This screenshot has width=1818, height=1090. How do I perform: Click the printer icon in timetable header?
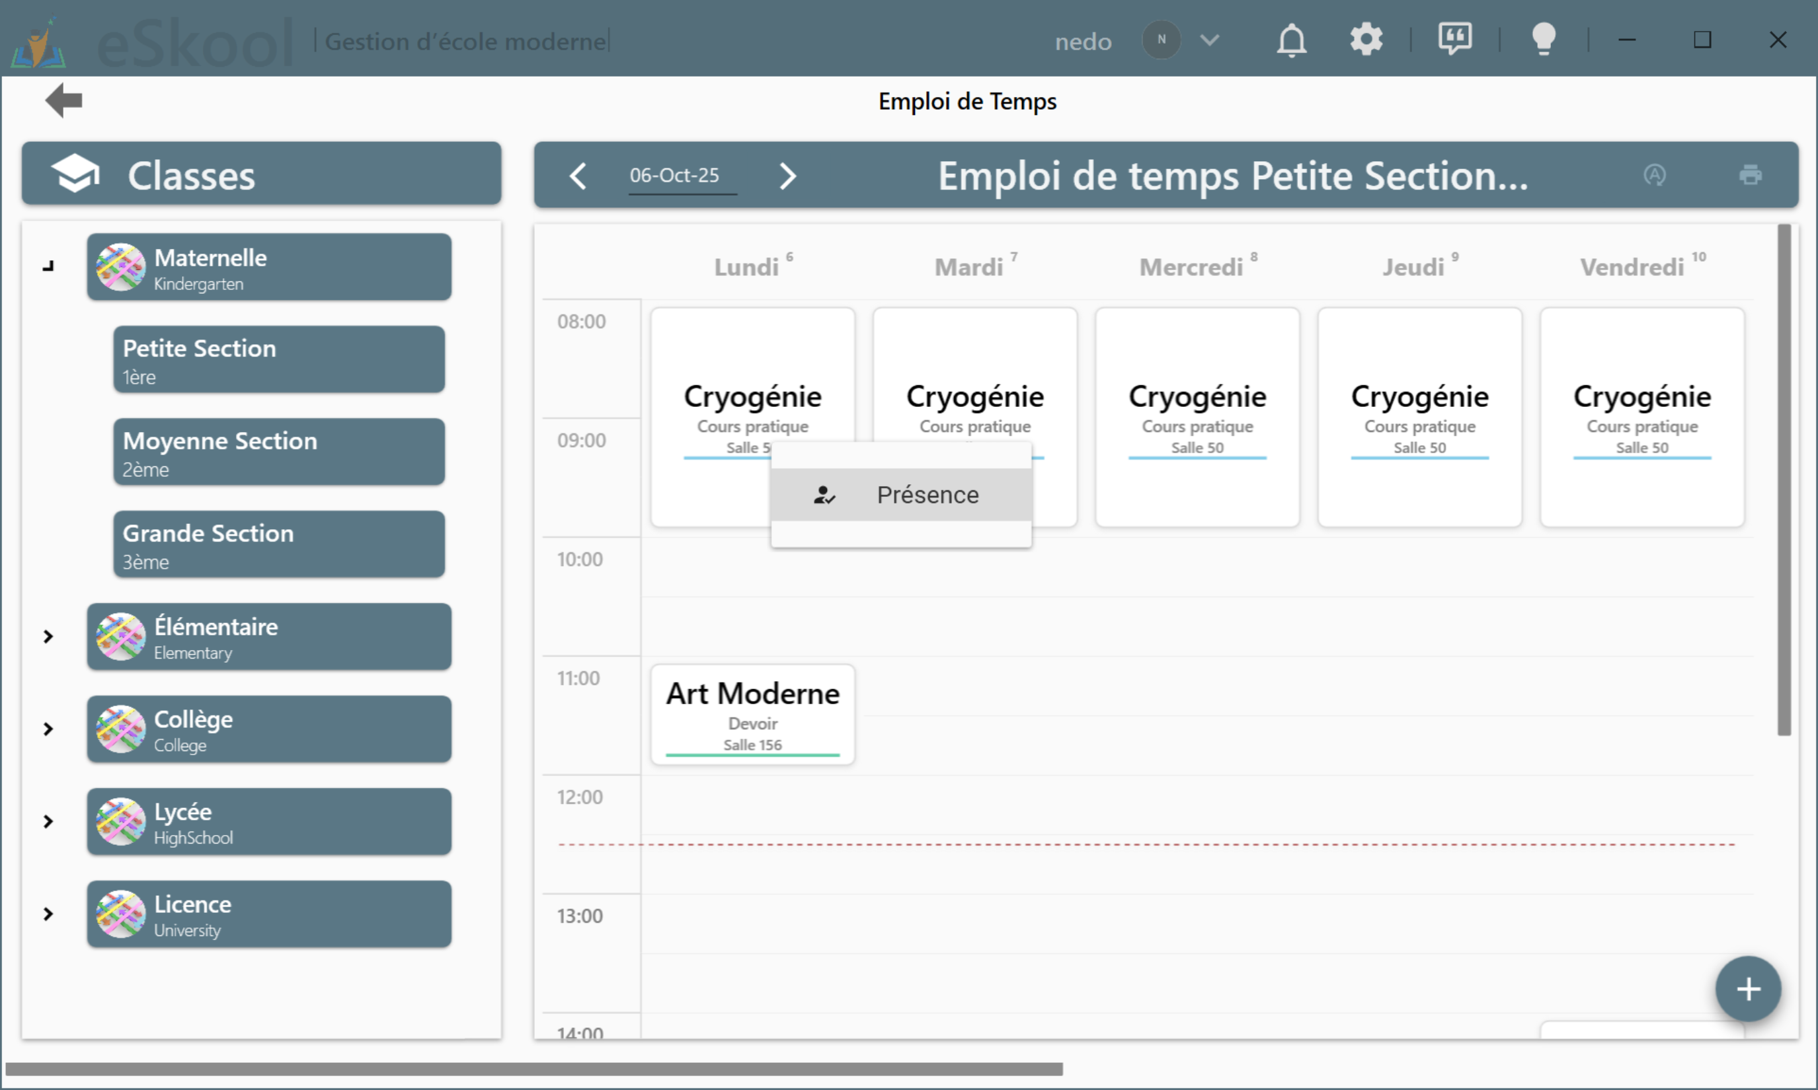pos(1751,175)
